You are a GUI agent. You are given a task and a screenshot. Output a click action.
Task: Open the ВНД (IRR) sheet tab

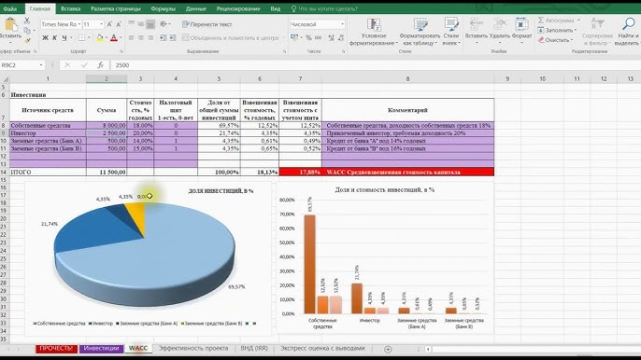pos(254,348)
